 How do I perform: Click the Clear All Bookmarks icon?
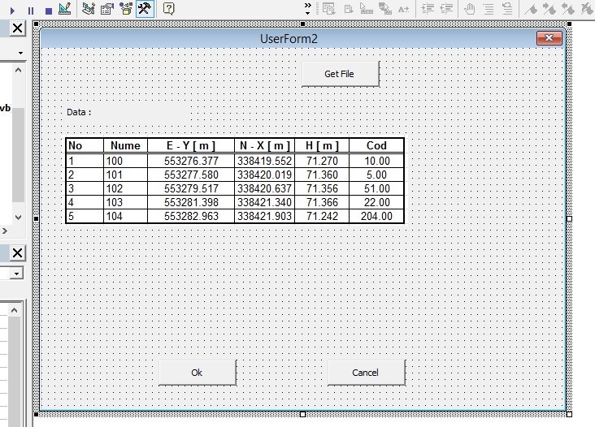[587, 9]
